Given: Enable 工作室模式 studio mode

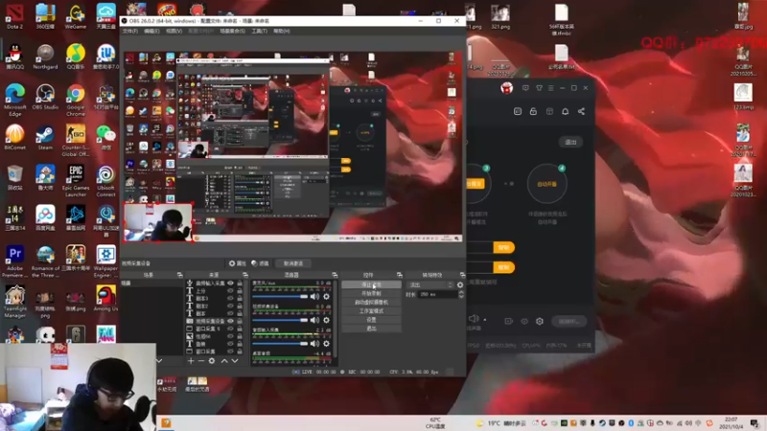Looking at the screenshot, I should pyautogui.click(x=371, y=310).
